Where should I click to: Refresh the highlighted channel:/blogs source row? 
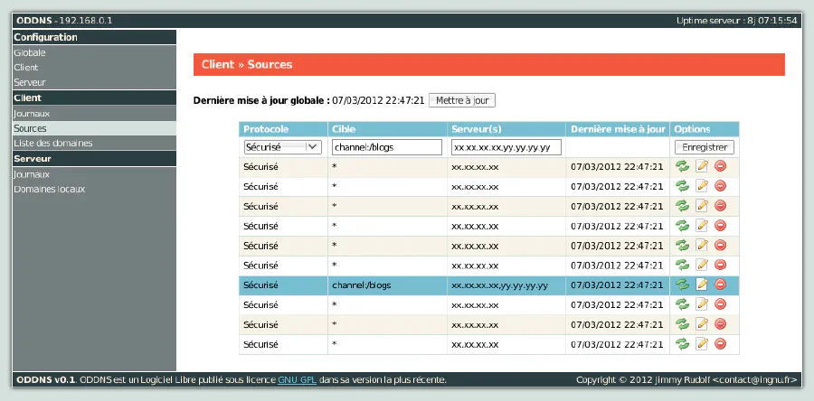tap(682, 284)
